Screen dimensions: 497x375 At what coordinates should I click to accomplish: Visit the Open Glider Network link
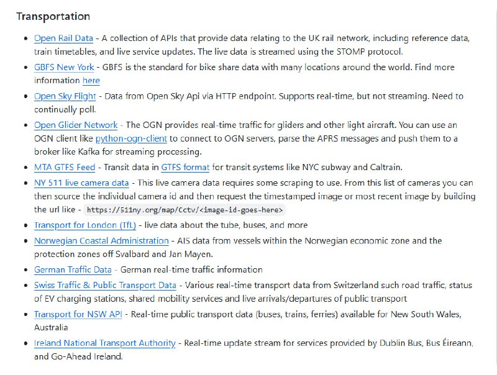coord(76,125)
